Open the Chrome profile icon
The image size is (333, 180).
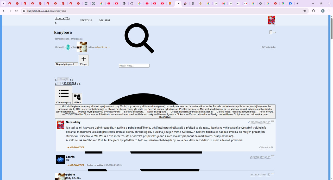point(323,11)
